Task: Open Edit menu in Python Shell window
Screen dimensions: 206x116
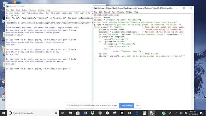Action: click(12, 10)
